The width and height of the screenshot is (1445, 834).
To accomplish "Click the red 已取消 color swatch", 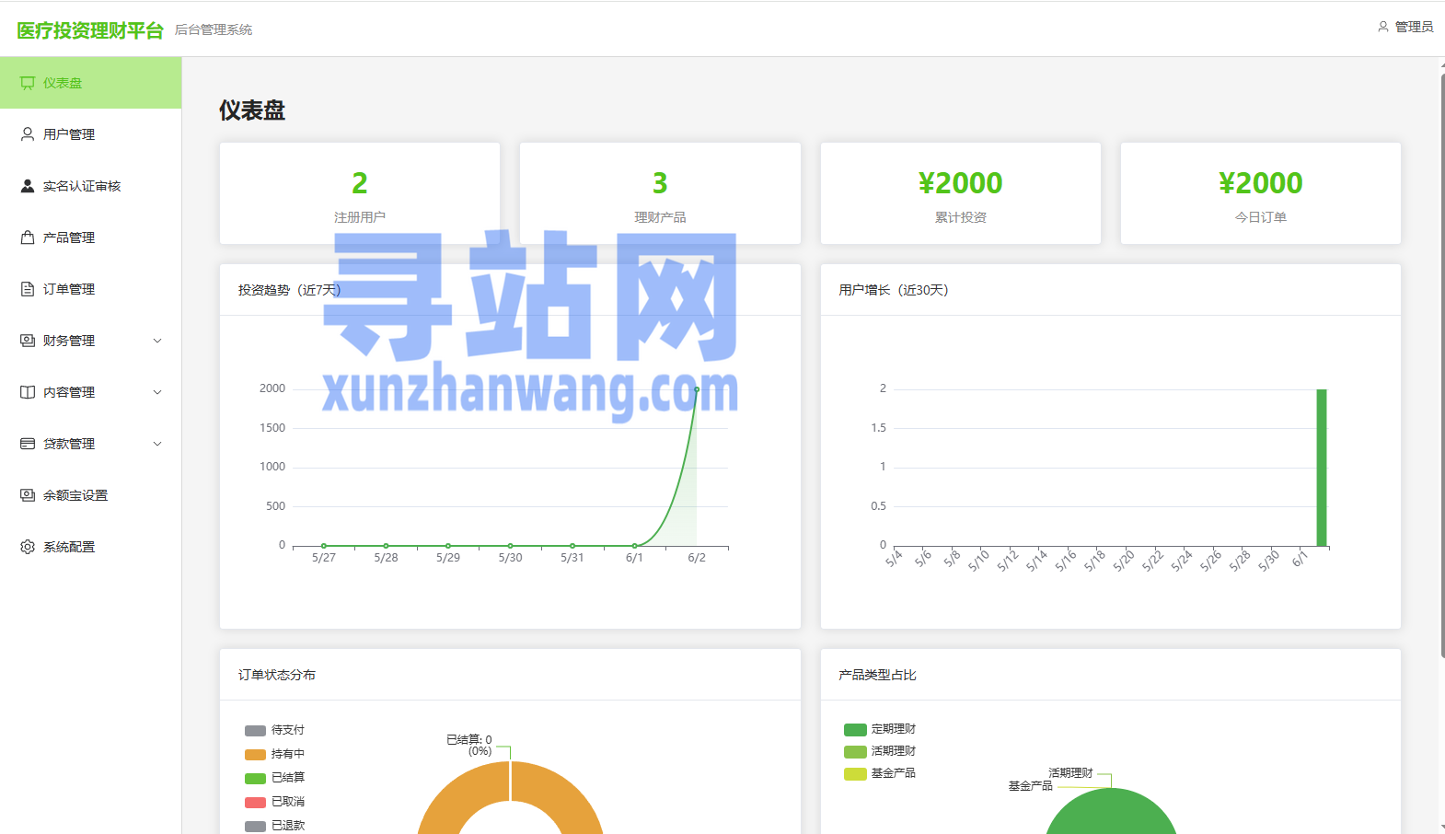I will pos(255,803).
